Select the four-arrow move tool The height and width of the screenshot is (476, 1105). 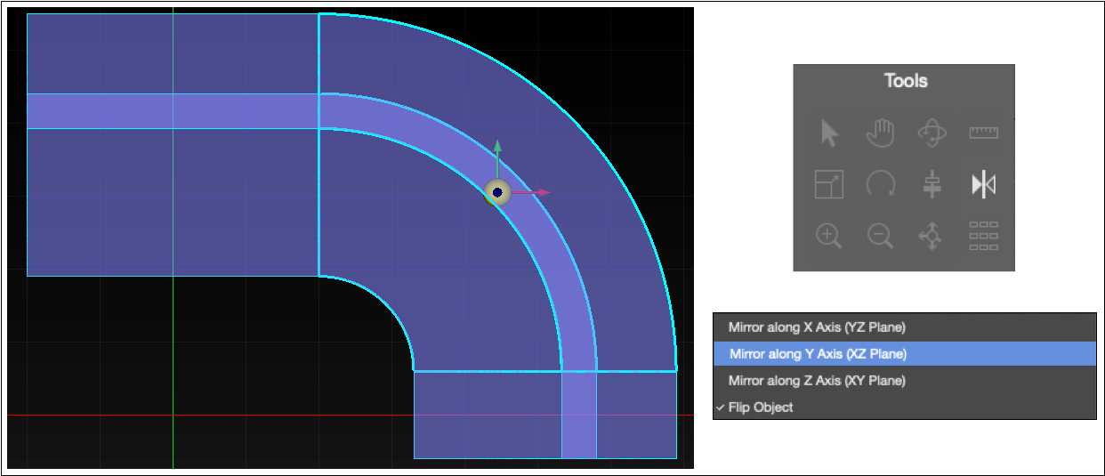point(932,236)
